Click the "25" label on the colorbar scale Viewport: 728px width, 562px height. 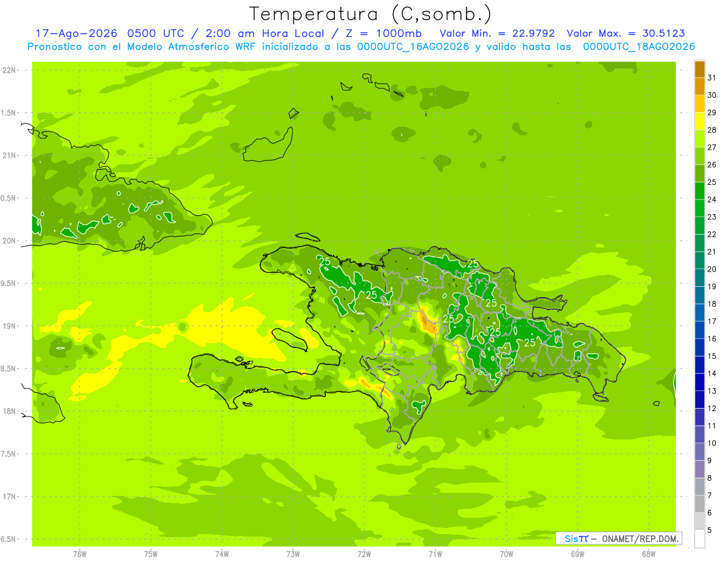pos(712,182)
